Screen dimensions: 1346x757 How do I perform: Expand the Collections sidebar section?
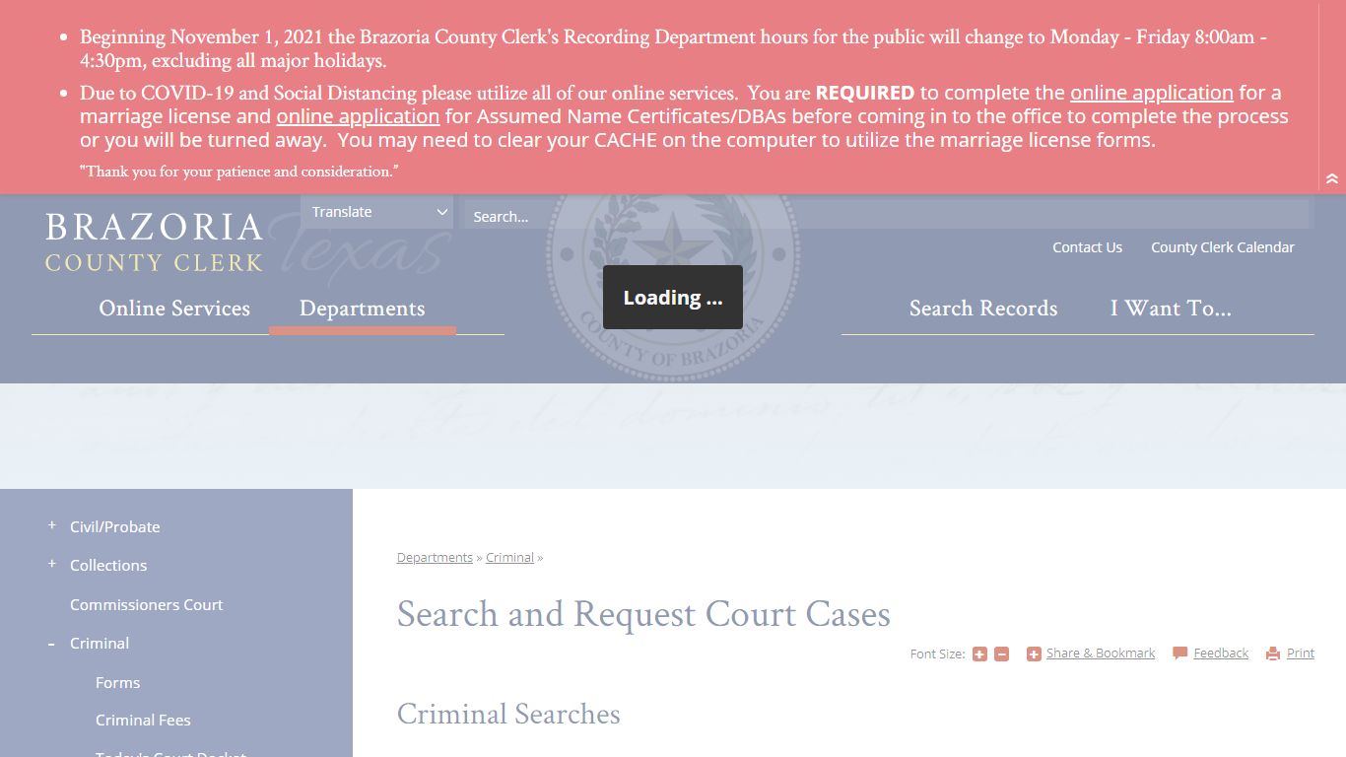point(52,564)
